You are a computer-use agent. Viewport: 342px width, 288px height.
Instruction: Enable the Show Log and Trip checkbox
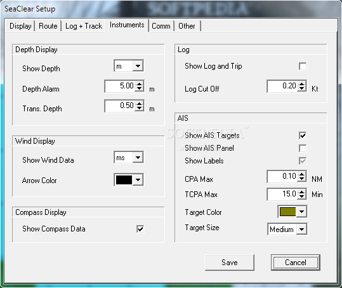303,66
